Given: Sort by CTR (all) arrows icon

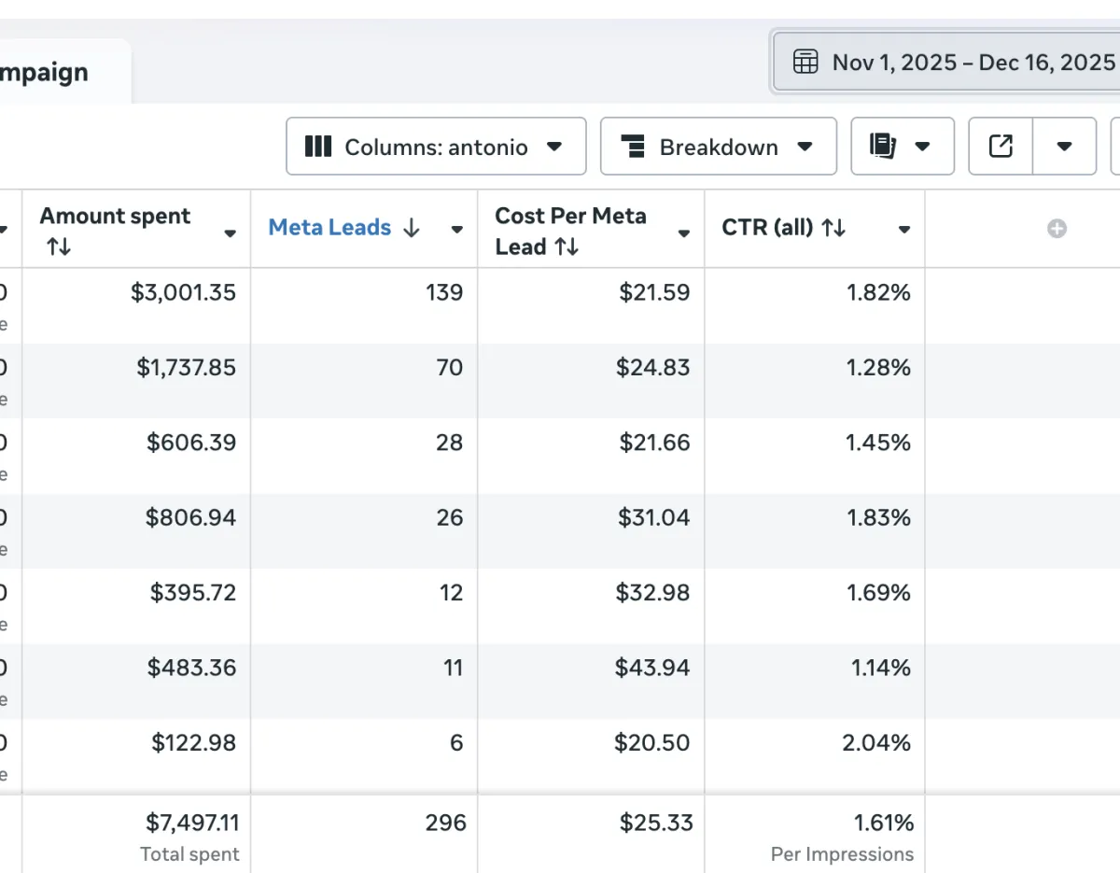Looking at the screenshot, I should point(834,229).
